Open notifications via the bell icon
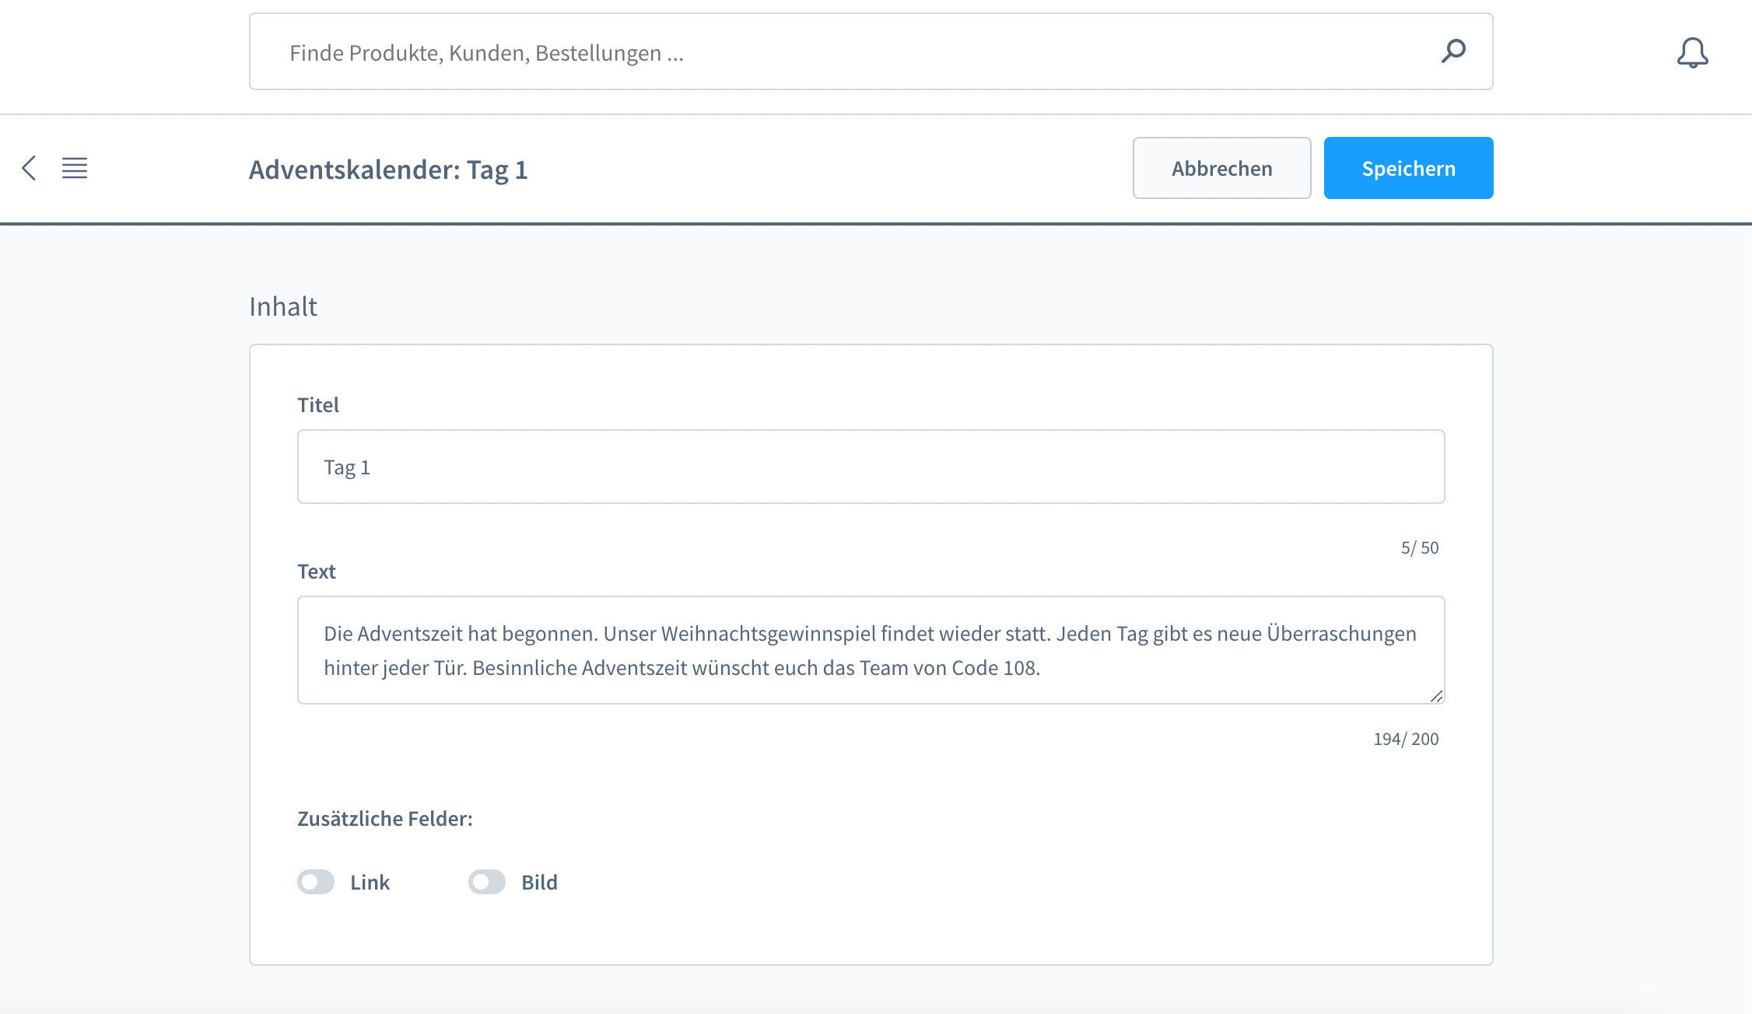Image resolution: width=1752 pixels, height=1014 pixels. [1692, 53]
